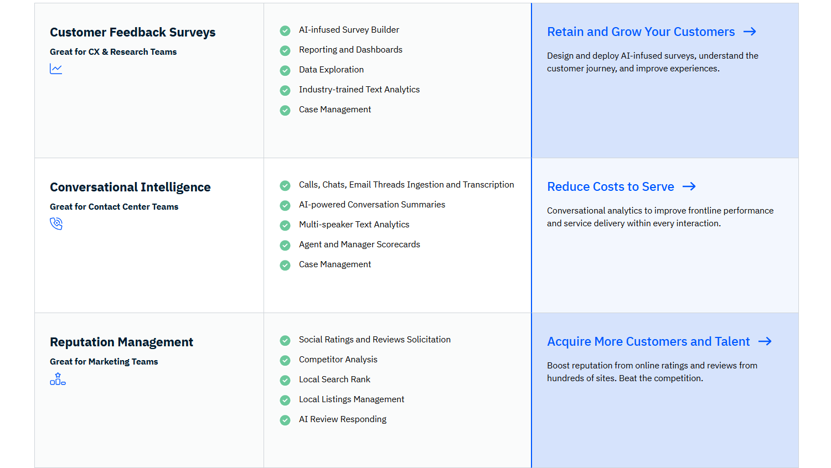Viewport: 831px width, 468px height.
Task: Click the green check beside Calls, Chats, Email Threads
Action: pyautogui.click(x=285, y=185)
